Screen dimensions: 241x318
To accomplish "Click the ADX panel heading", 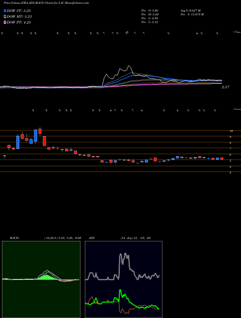I will point(91,238).
